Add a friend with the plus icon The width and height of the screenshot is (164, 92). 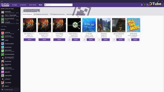click(18, 30)
